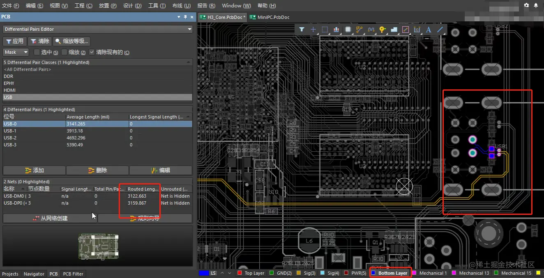Image resolution: width=544 pixels, height=278 pixels.
Task: Select the place via icon
Action: coord(383,30)
